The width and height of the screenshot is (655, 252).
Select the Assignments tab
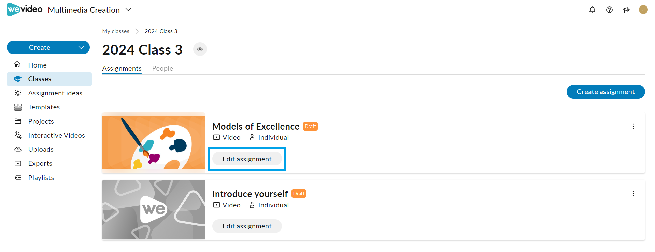(x=122, y=68)
